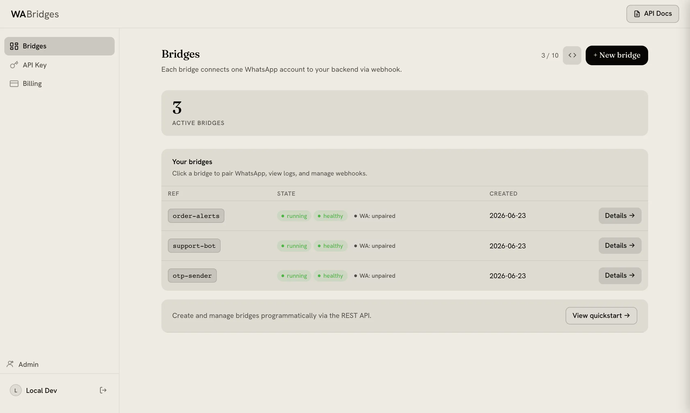690x413 pixels.
Task: Open the Bridges sidebar item
Action: click(x=59, y=46)
